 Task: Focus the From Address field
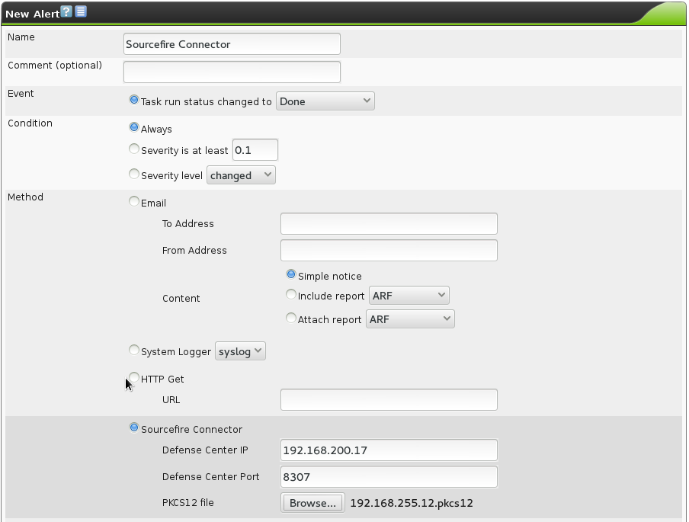[x=389, y=251]
